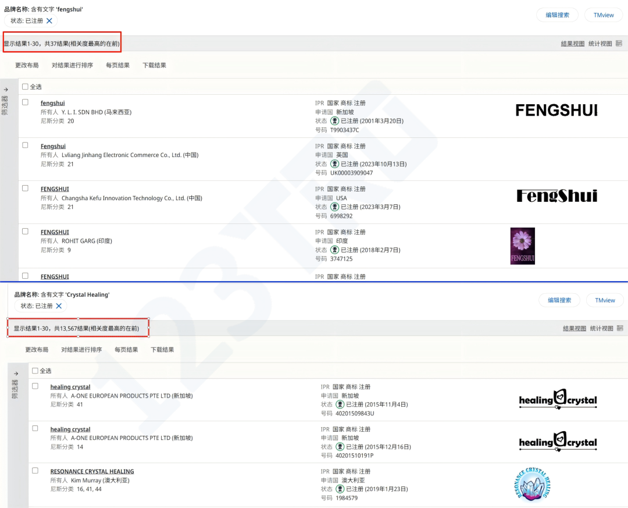Open Results Per Page menu in fengshui results
Viewport: 628px width, 508px height.
point(117,65)
